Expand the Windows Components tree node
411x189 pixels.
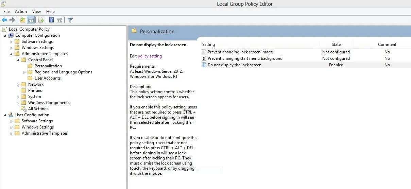(x=18, y=103)
